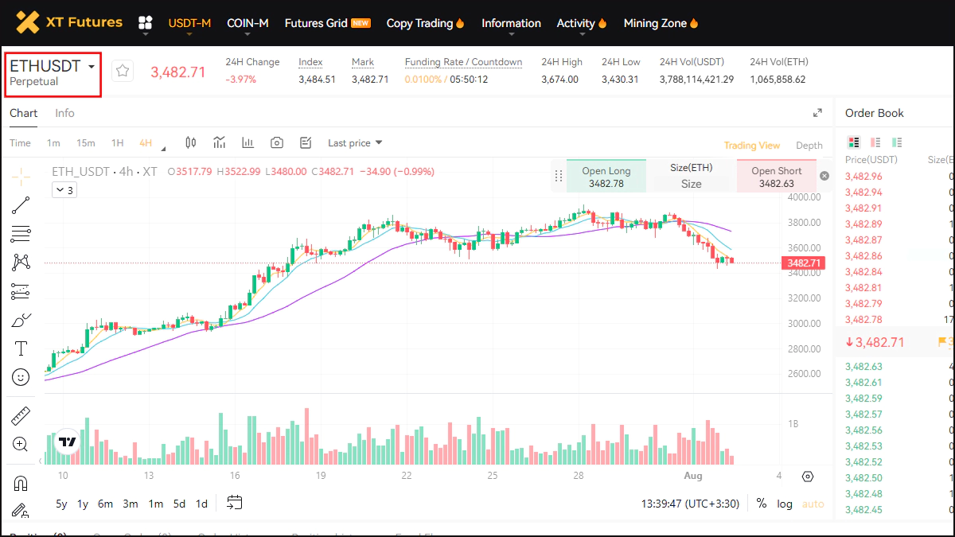Click the Size(ETH) input field
This screenshot has width=955, height=537.
(x=691, y=184)
